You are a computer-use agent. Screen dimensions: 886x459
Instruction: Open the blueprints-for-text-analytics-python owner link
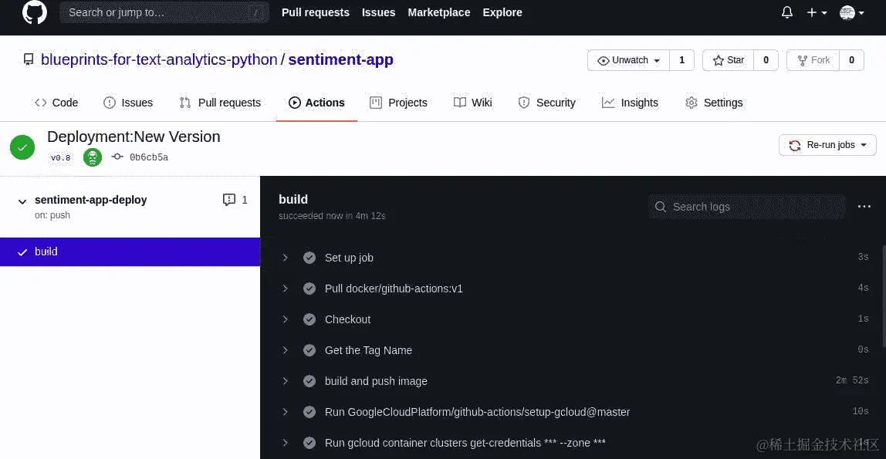coord(159,59)
